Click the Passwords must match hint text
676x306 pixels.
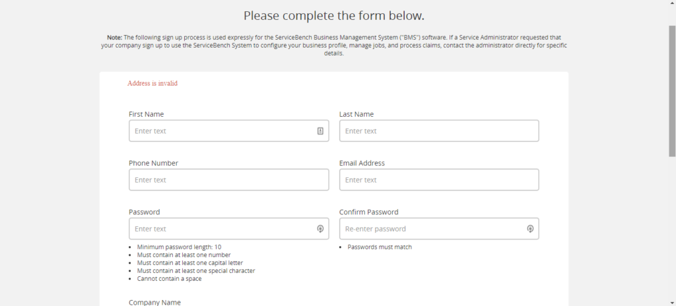coord(380,247)
